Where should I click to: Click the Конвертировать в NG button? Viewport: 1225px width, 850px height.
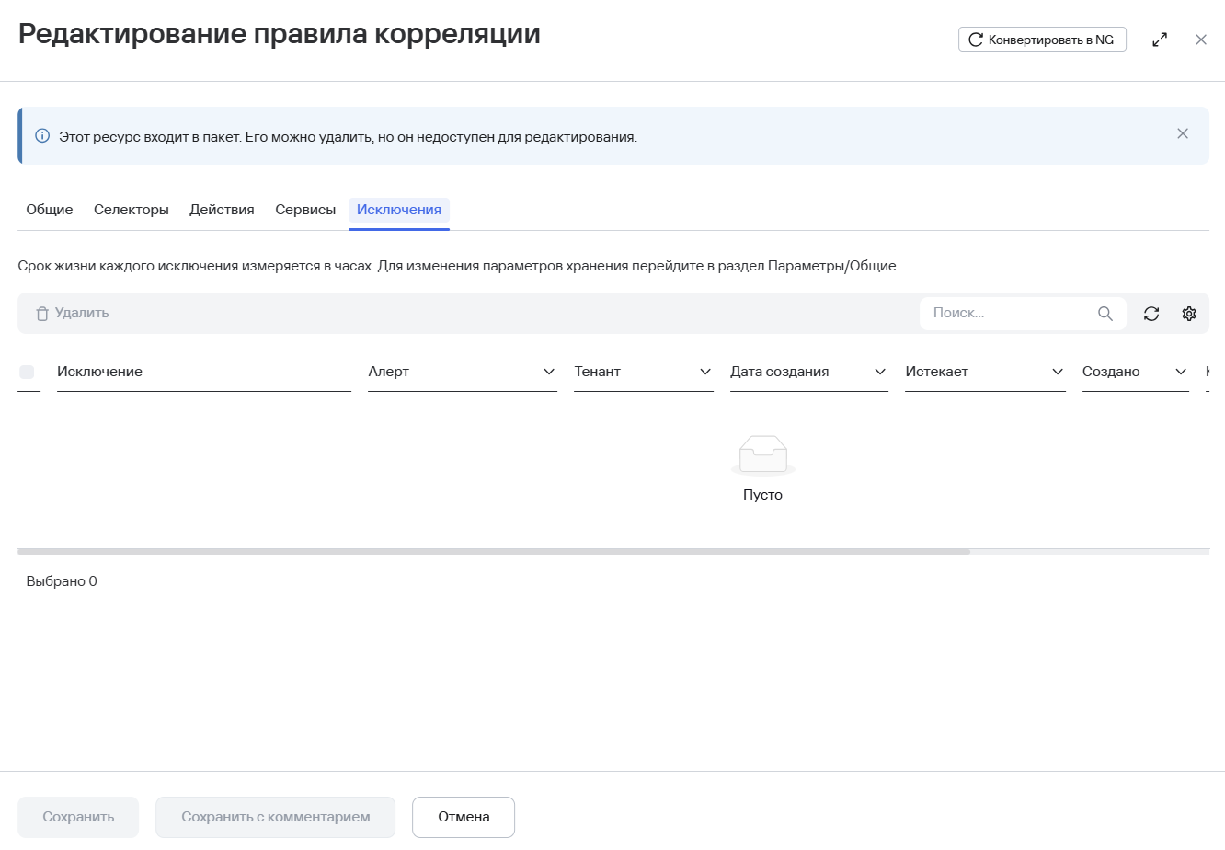(1042, 40)
